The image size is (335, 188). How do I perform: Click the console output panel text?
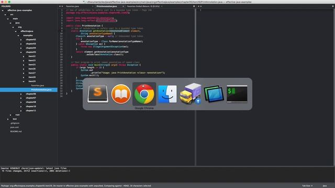click(x=36, y=170)
